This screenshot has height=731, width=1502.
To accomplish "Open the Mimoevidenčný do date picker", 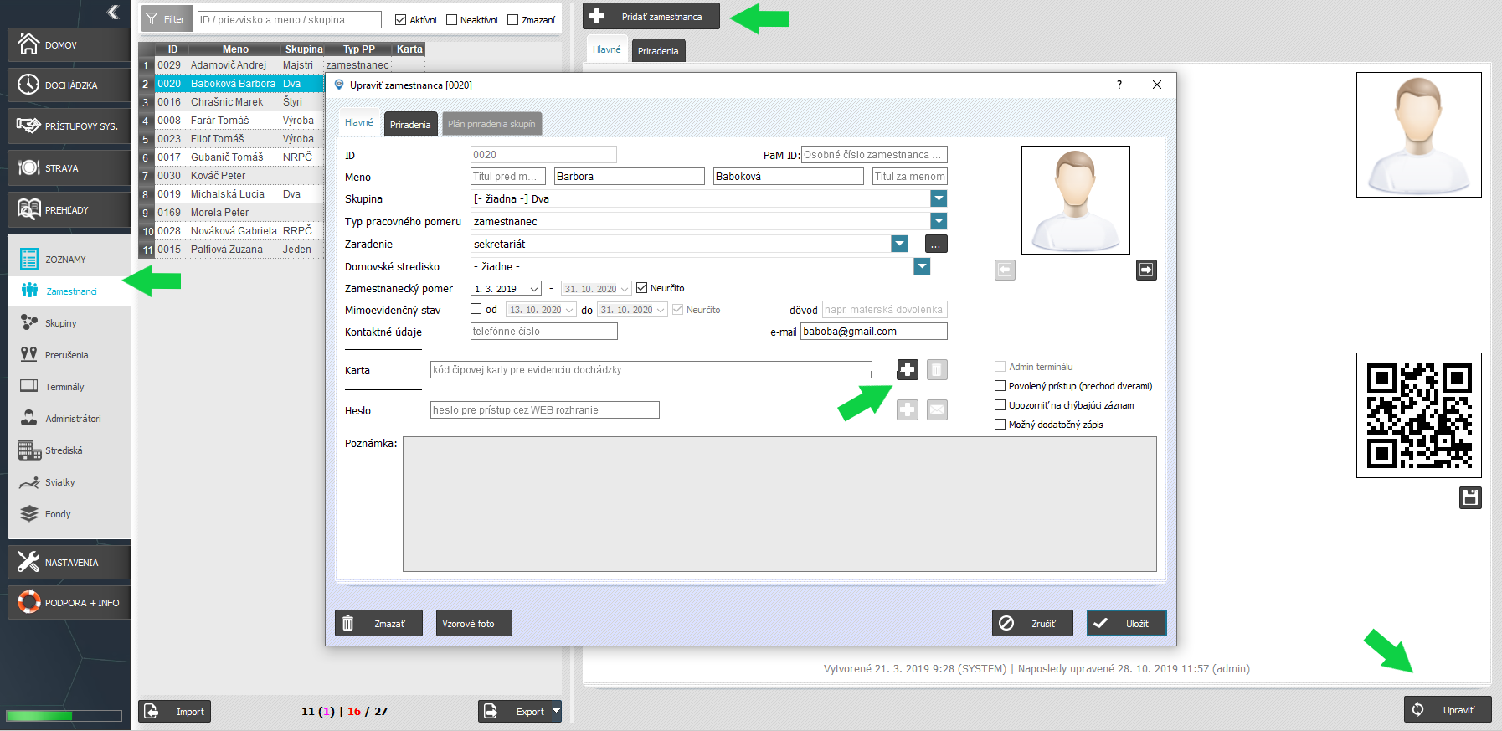I will [x=660, y=310].
